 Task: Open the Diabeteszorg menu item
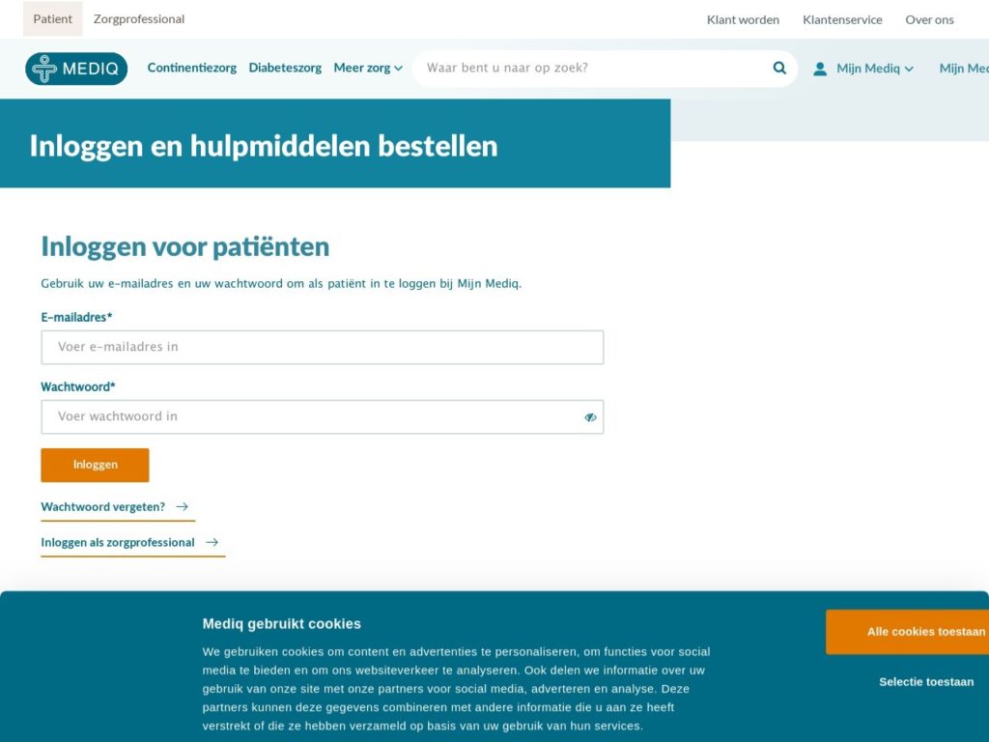coord(285,68)
